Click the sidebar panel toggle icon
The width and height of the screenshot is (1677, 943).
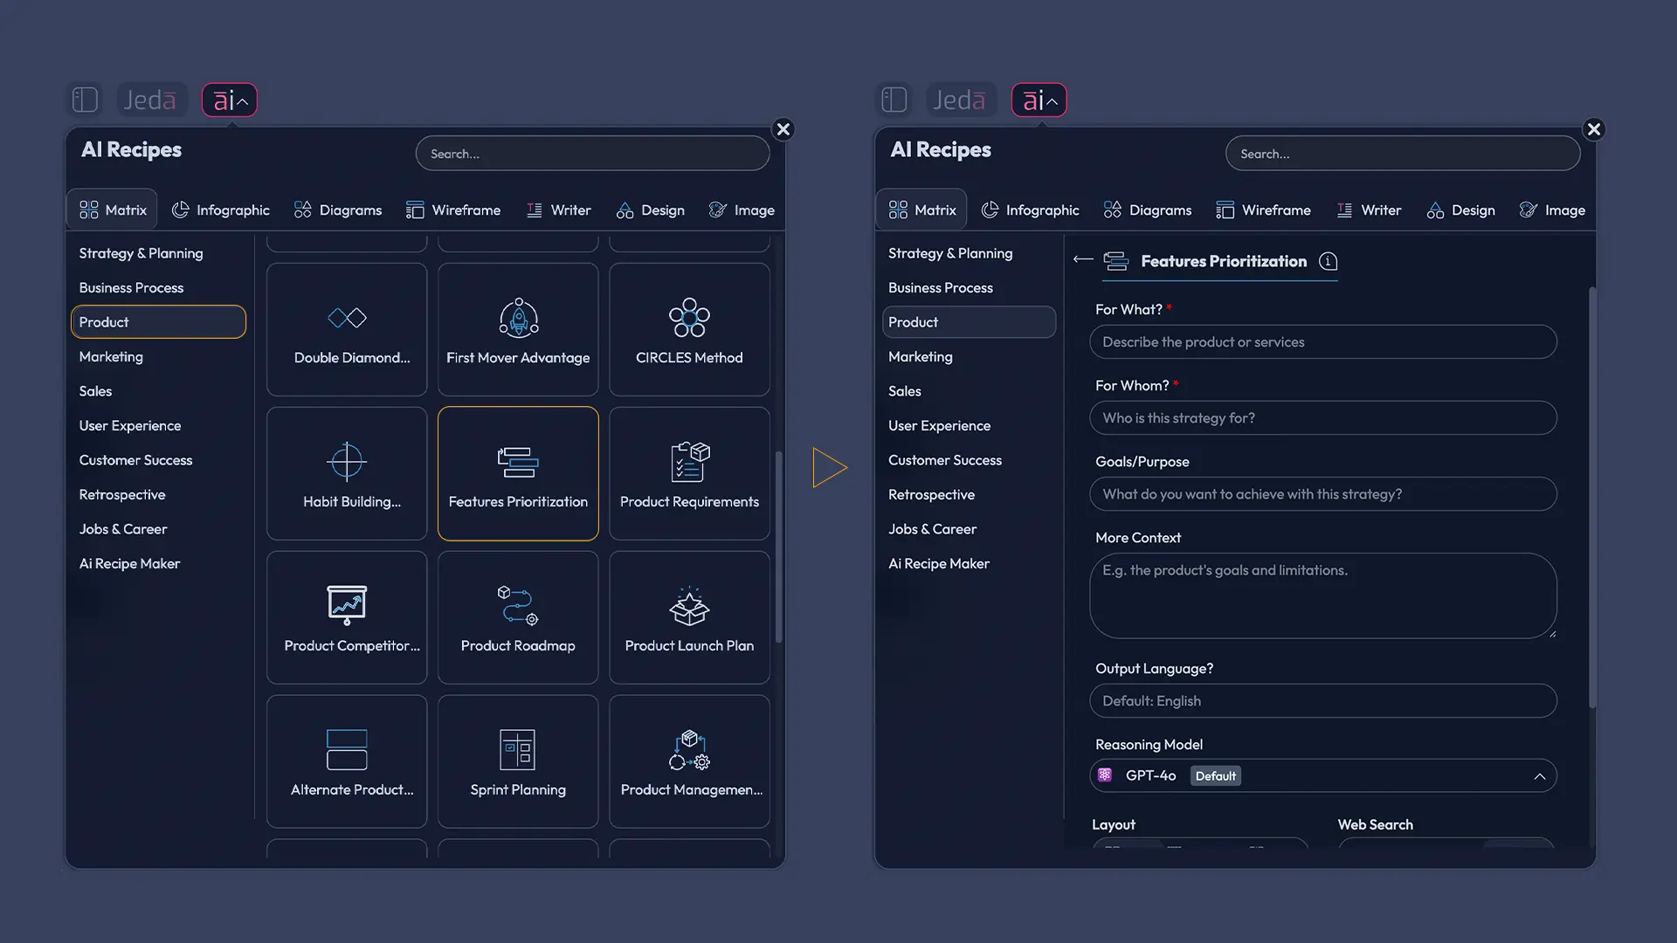point(84,100)
